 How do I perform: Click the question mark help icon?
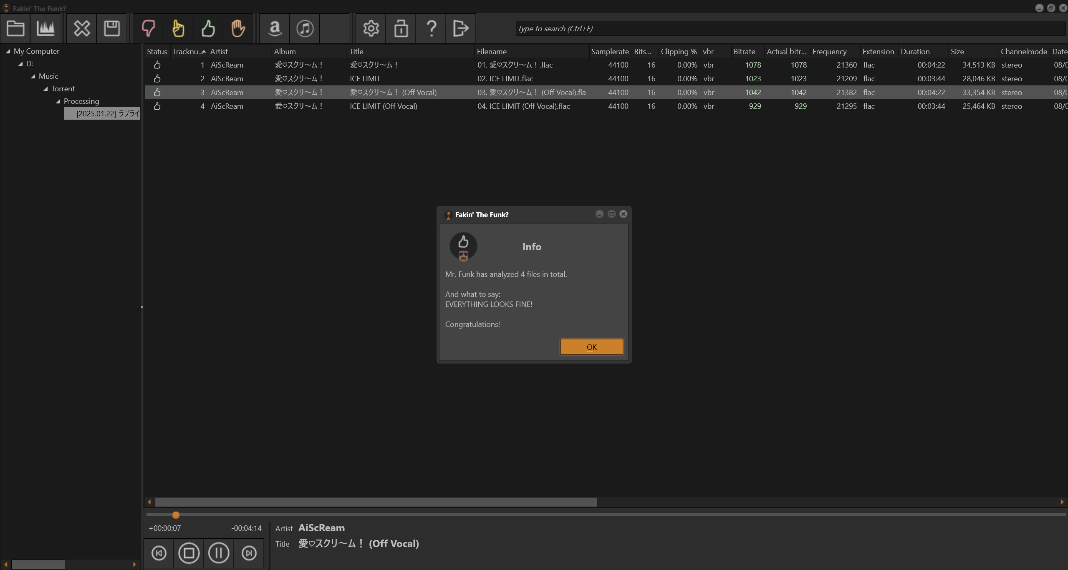pyautogui.click(x=431, y=28)
